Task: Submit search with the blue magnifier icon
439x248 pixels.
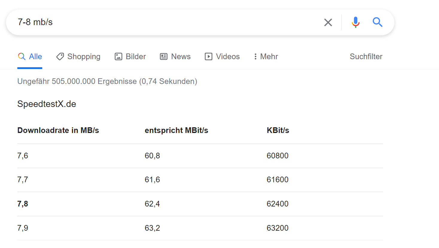Action: 377,22
